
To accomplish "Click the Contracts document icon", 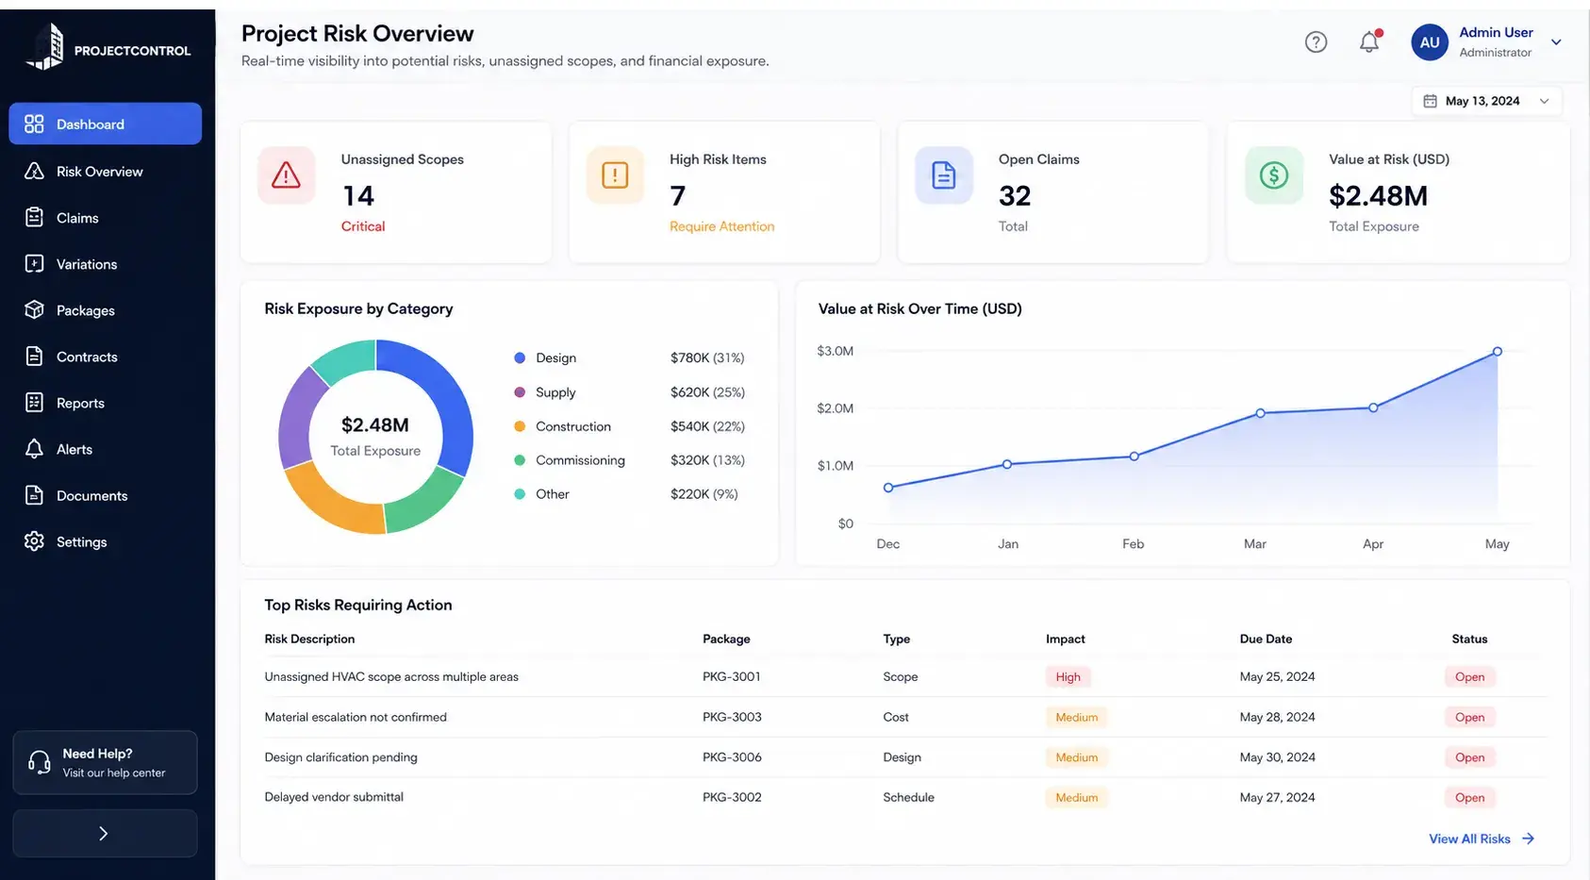I will (34, 357).
